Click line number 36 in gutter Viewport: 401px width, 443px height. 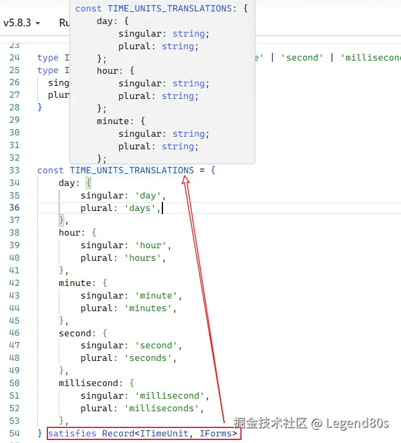(x=14, y=207)
